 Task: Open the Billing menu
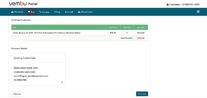[x=57, y=12]
